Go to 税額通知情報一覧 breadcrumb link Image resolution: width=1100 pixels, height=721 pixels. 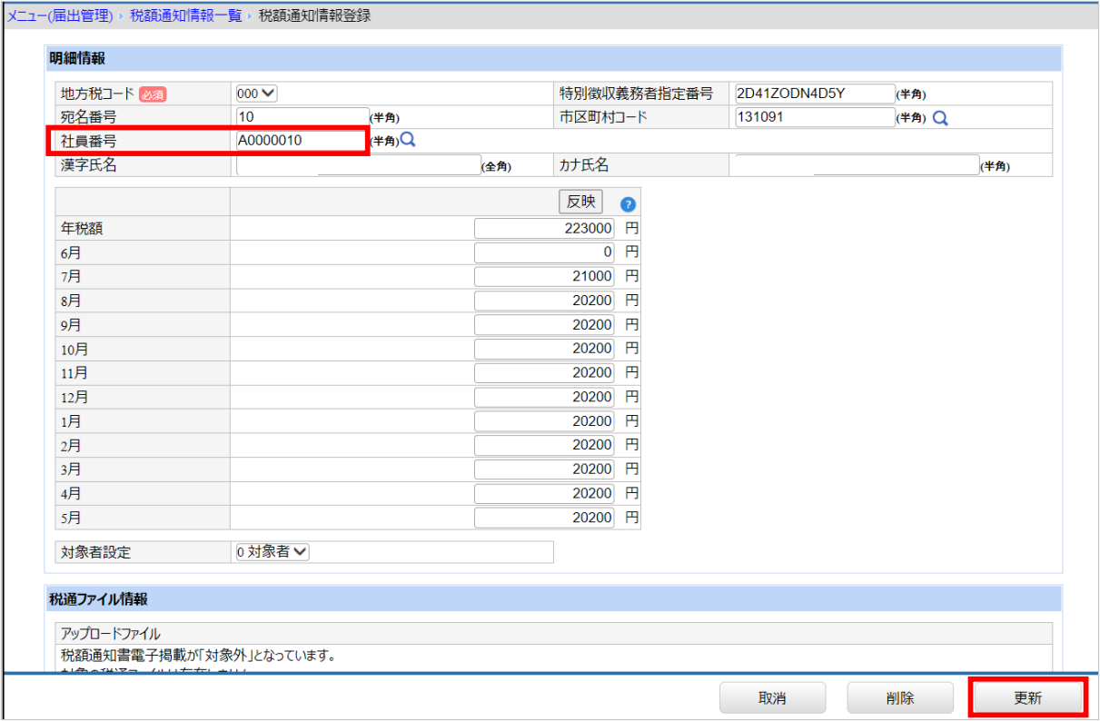click(x=185, y=15)
